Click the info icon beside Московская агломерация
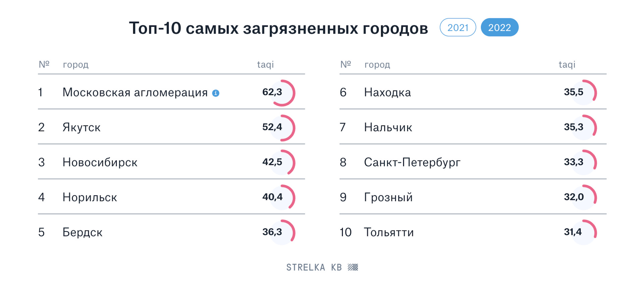 (x=216, y=93)
